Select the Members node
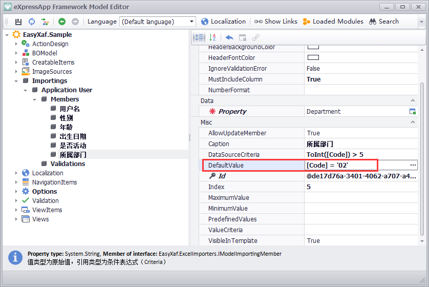 point(65,99)
